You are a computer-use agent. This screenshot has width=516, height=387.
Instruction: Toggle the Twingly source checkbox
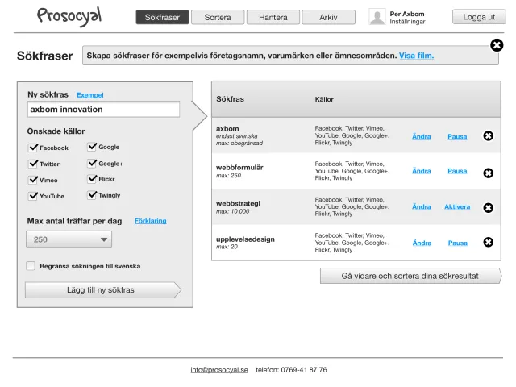pyautogui.click(x=92, y=195)
